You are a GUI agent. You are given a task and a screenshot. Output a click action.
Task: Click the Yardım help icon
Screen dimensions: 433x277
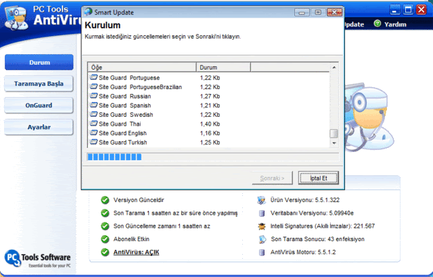[378, 24]
